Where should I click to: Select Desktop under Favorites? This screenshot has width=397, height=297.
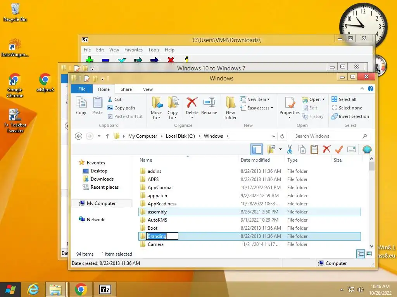(95, 171)
